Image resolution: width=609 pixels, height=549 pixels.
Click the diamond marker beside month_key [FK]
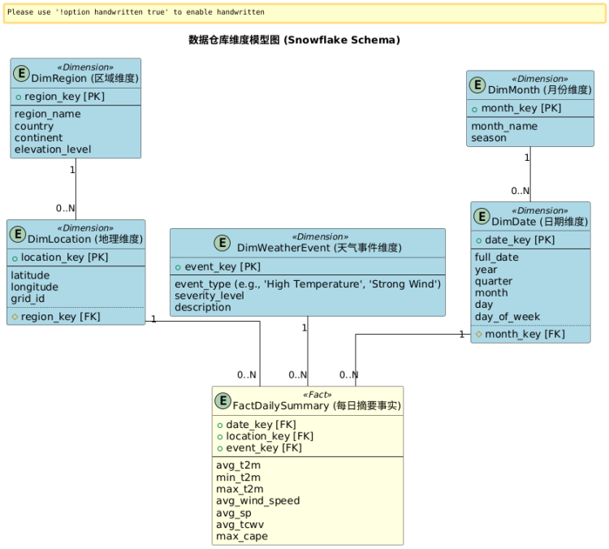(478, 335)
